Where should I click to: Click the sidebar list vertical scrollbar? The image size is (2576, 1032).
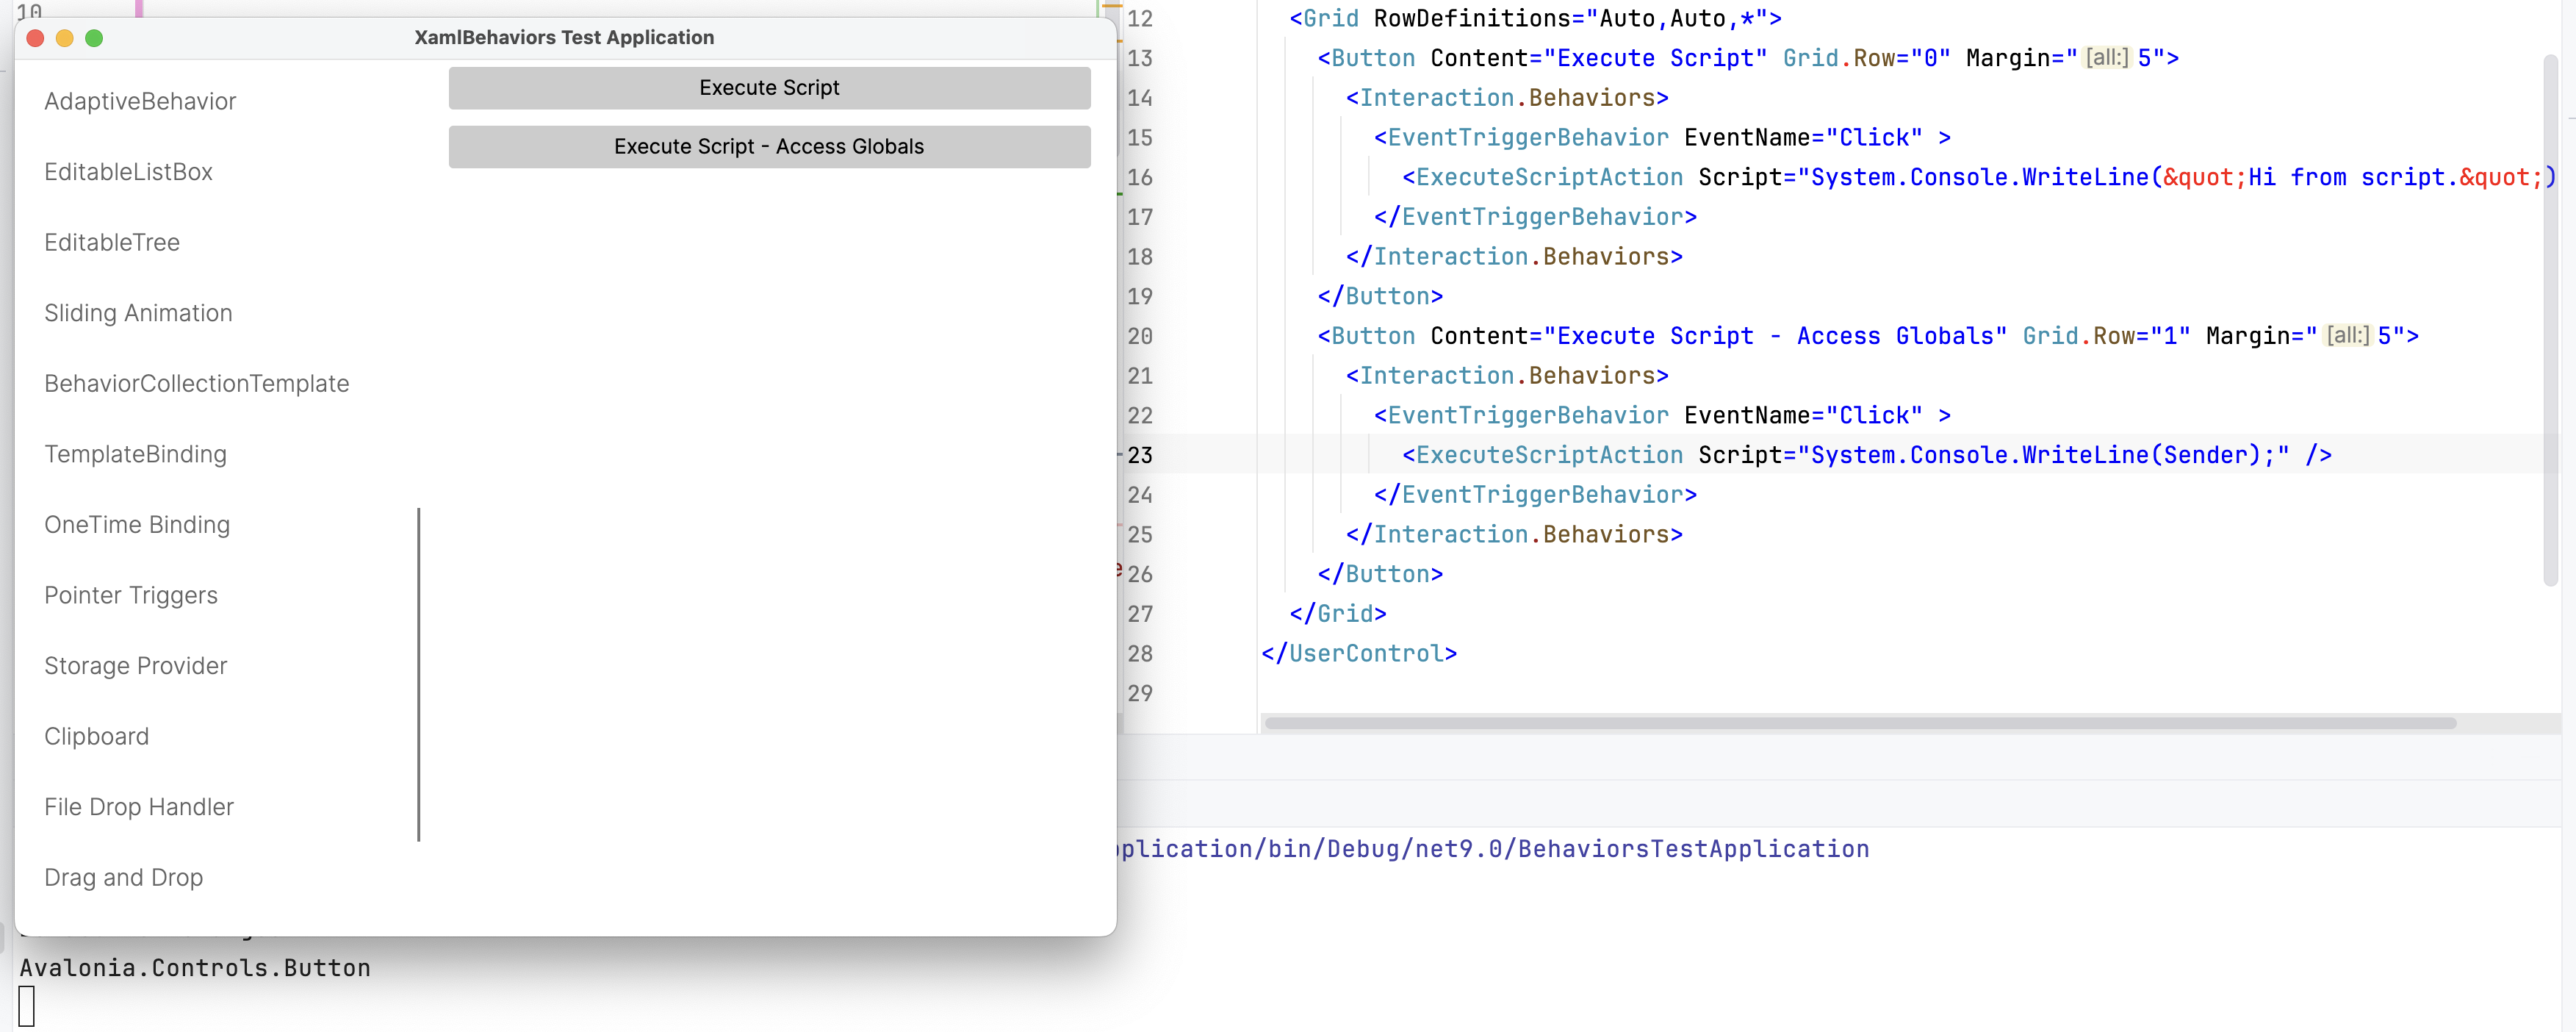tap(419, 675)
